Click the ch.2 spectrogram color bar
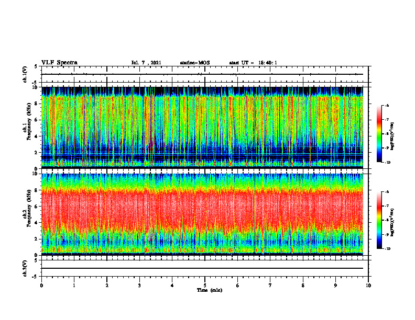This screenshot has height=320, width=415. click(379, 220)
